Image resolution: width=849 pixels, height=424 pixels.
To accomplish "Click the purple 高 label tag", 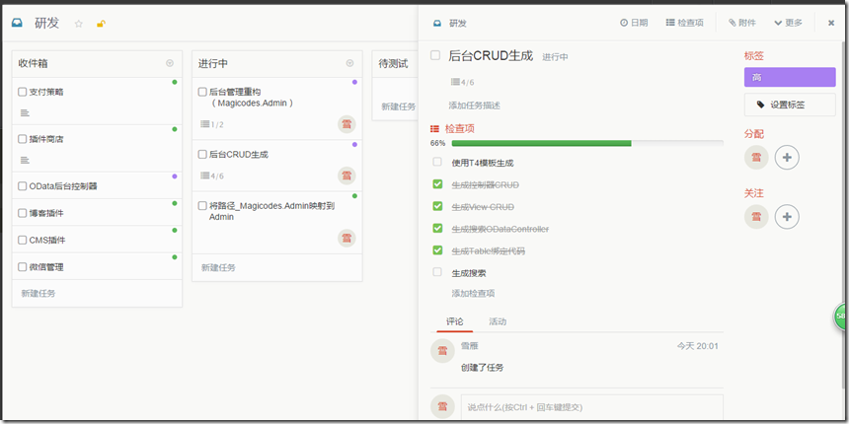I will (790, 77).
